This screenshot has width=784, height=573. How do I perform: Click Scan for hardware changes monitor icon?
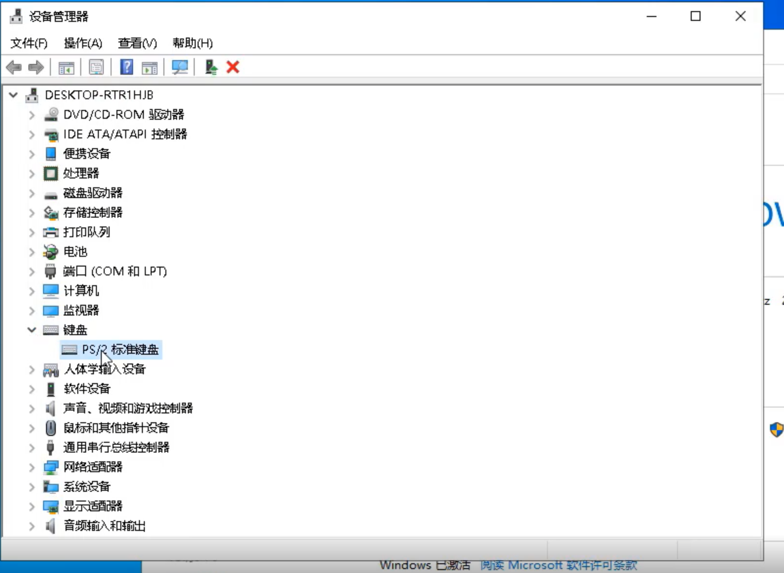coord(179,67)
